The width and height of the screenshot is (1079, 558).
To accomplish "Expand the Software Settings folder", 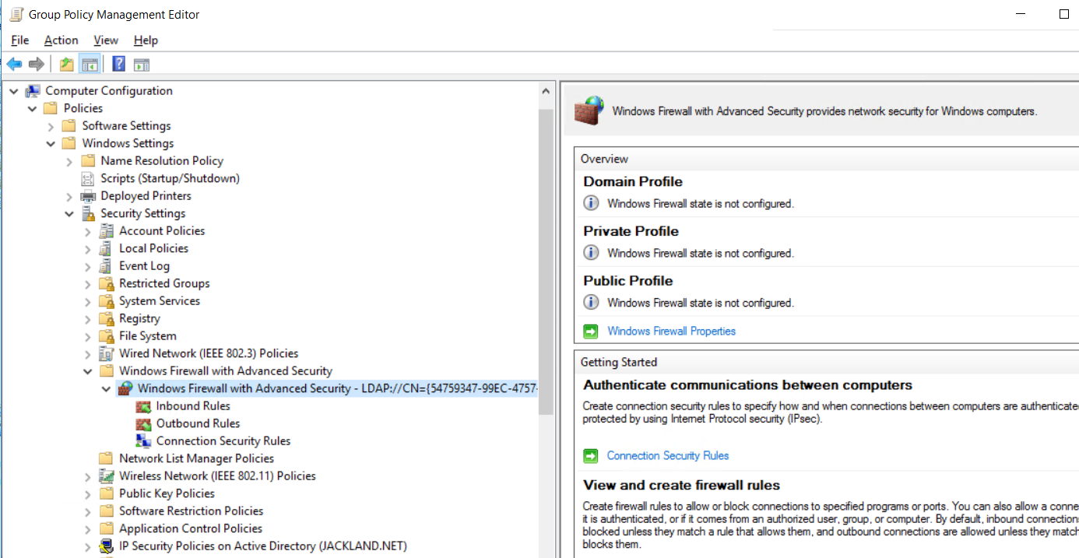I will (51, 126).
